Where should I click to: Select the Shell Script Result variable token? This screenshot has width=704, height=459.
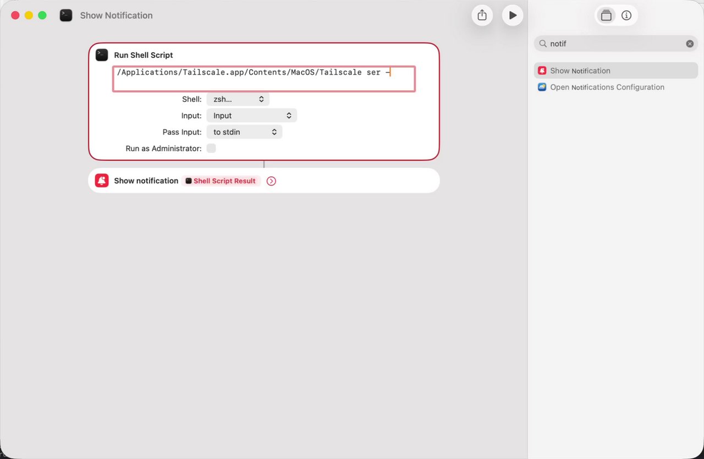(x=221, y=181)
